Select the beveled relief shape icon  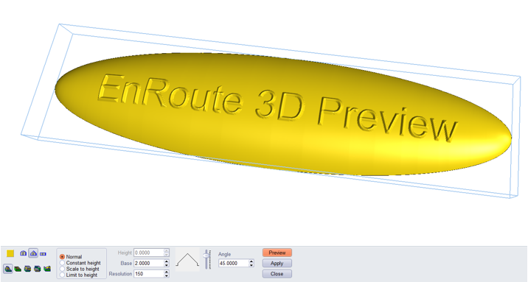pos(33,253)
